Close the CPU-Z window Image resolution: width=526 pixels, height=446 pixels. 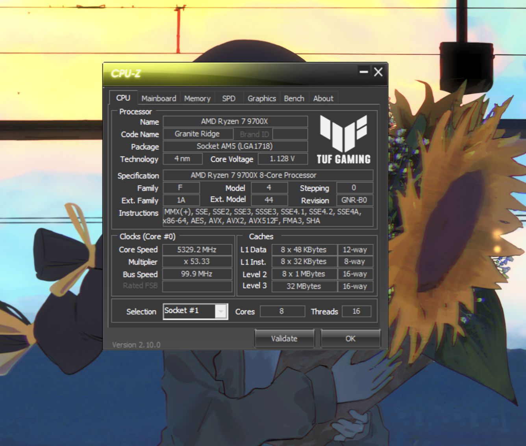[378, 72]
